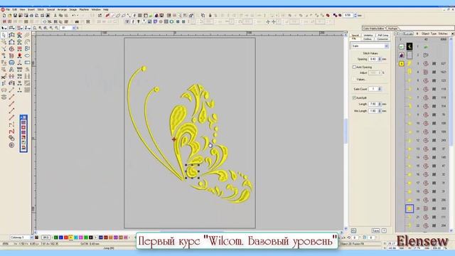Open the zoom factor dropdown arrow
Viewport: 455px width, 256px height.
(x=74, y=28)
